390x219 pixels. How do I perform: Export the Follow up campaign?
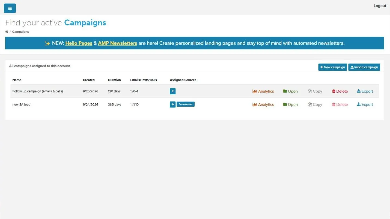pos(365,91)
